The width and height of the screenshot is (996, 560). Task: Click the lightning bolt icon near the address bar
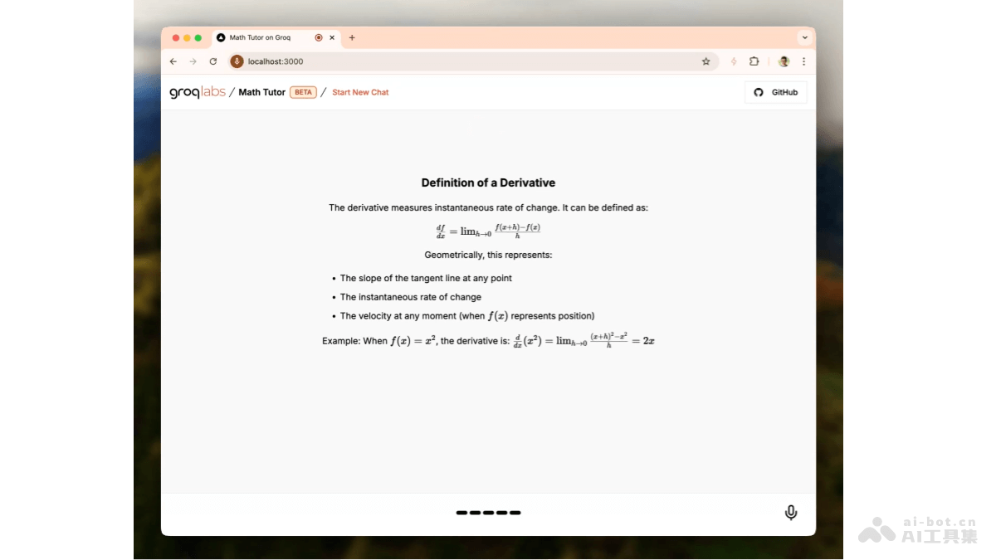pos(733,61)
